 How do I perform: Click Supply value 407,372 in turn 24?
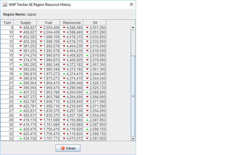coord(30,97)
